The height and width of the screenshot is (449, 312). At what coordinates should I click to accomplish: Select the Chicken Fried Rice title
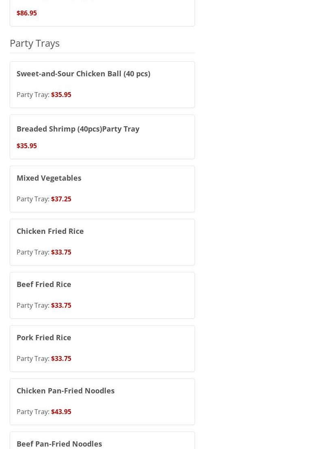50,231
